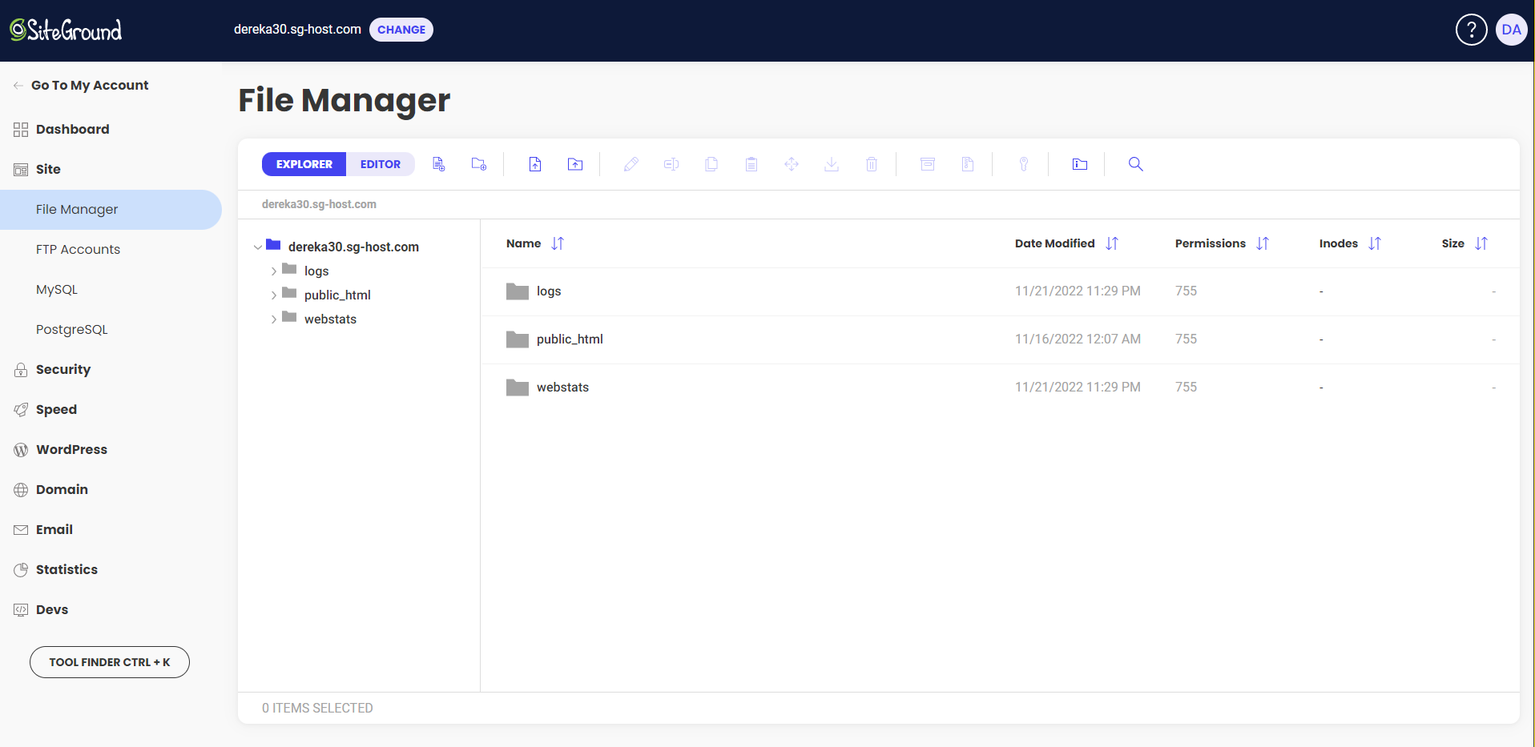Open the help question mark icon
This screenshot has width=1535, height=747.
point(1471,30)
